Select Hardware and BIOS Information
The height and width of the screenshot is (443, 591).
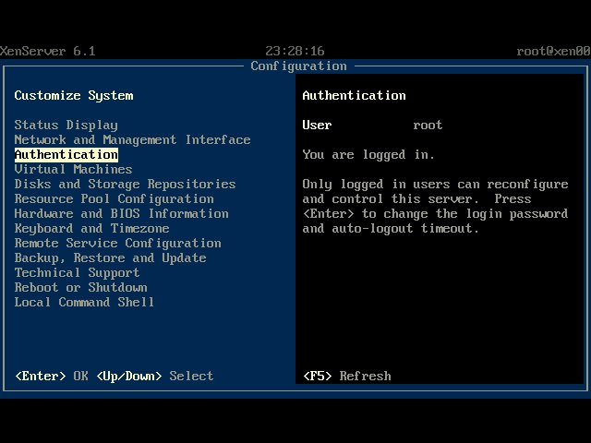pos(121,213)
